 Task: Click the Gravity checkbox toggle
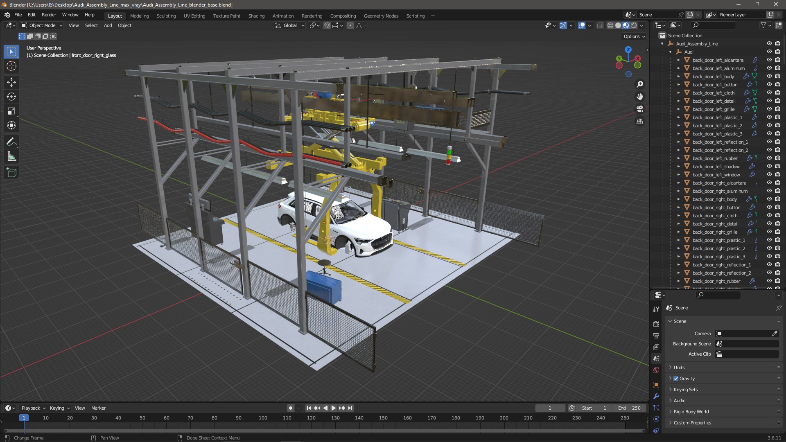pyautogui.click(x=676, y=378)
